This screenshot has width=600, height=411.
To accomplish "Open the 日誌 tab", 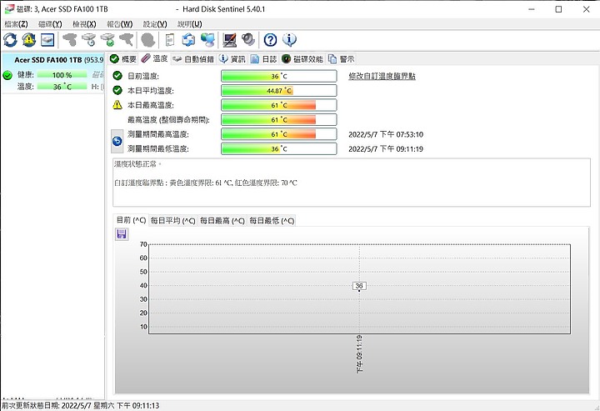I will coord(263,59).
